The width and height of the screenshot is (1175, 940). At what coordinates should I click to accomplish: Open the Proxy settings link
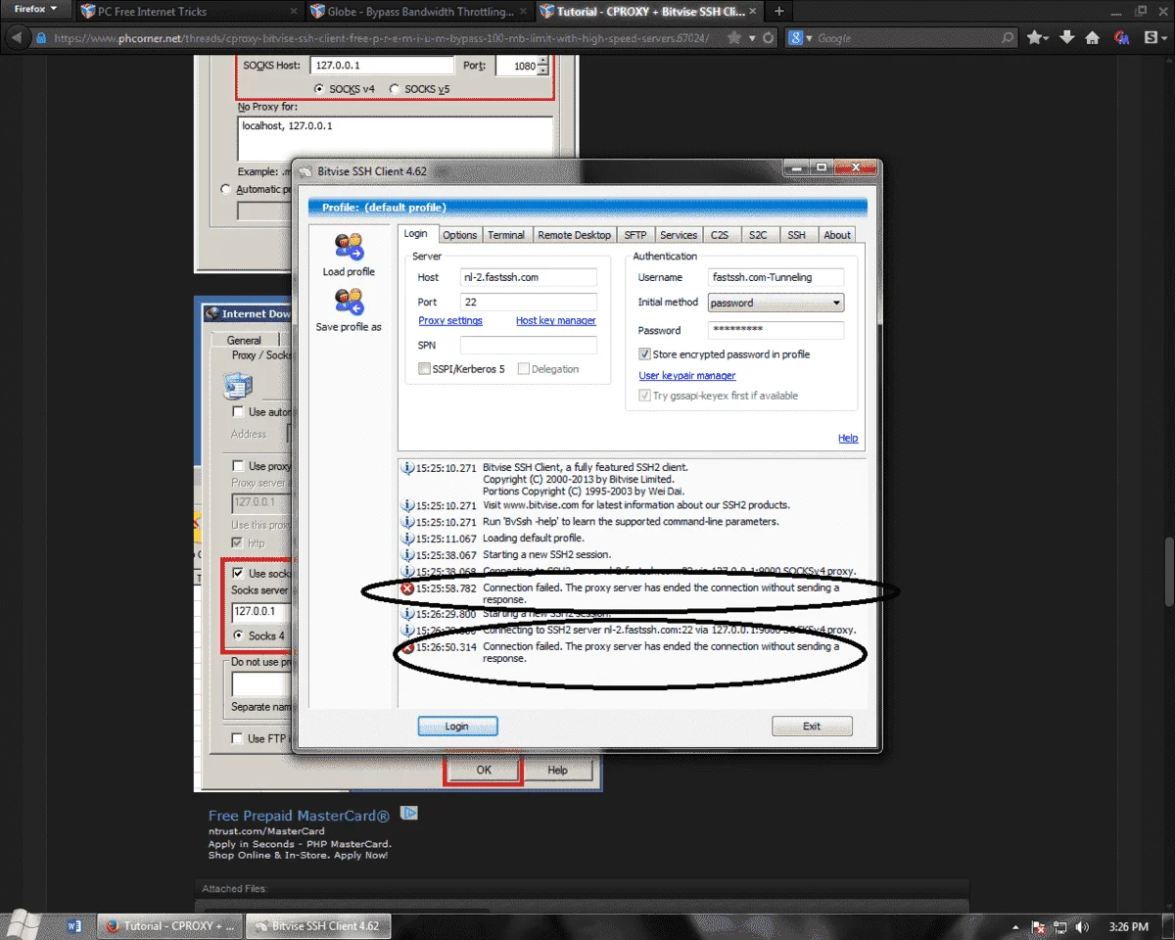(450, 321)
